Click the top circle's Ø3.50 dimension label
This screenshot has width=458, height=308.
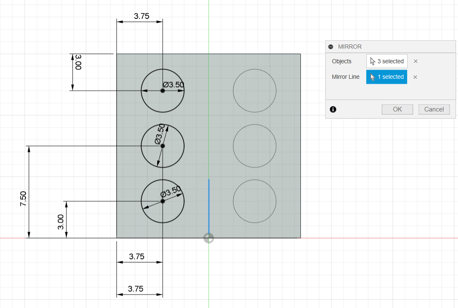173,85
